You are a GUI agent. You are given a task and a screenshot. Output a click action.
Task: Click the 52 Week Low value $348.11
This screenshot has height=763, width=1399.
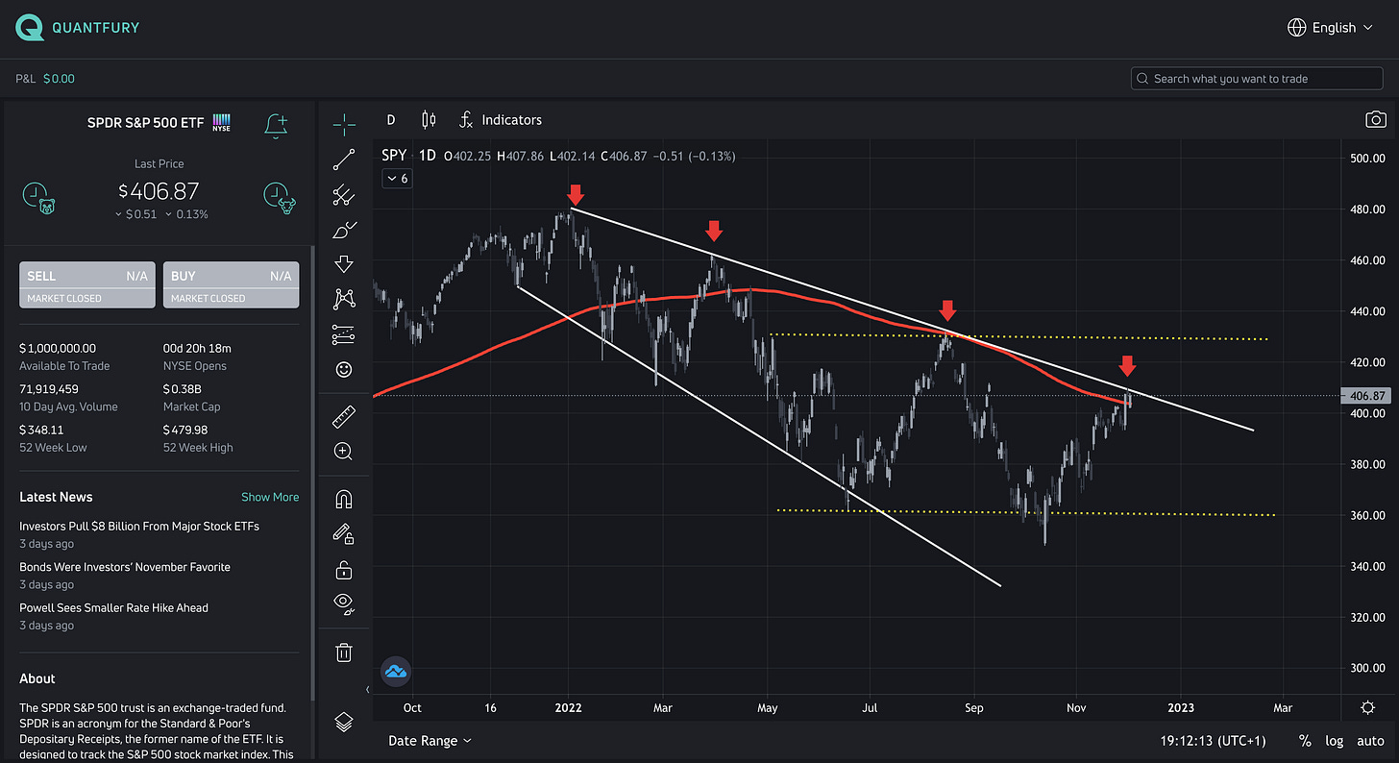coord(41,430)
